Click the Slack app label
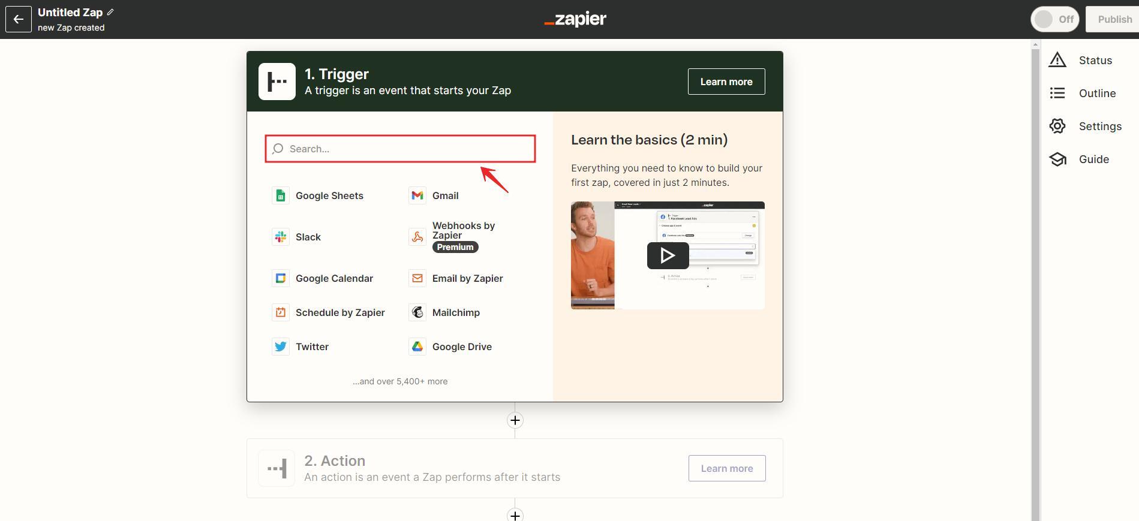 click(308, 237)
